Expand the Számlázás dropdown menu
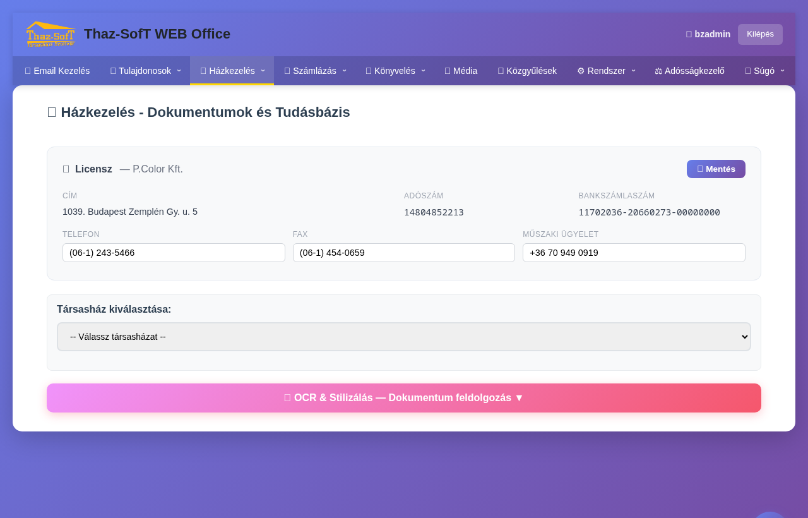808x518 pixels. click(x=315, y=71)
